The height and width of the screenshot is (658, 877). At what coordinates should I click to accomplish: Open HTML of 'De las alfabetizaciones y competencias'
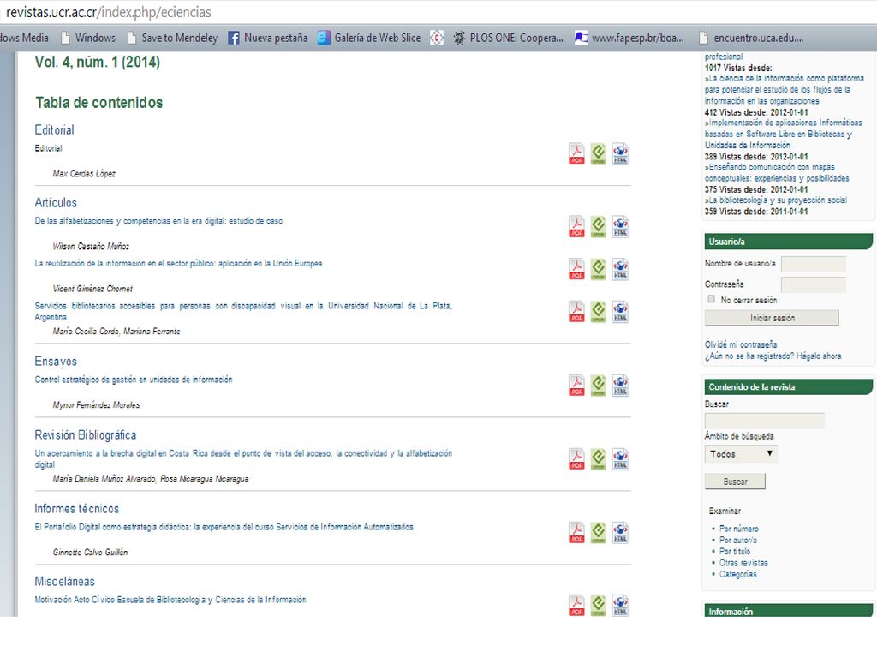pos(620,226)
